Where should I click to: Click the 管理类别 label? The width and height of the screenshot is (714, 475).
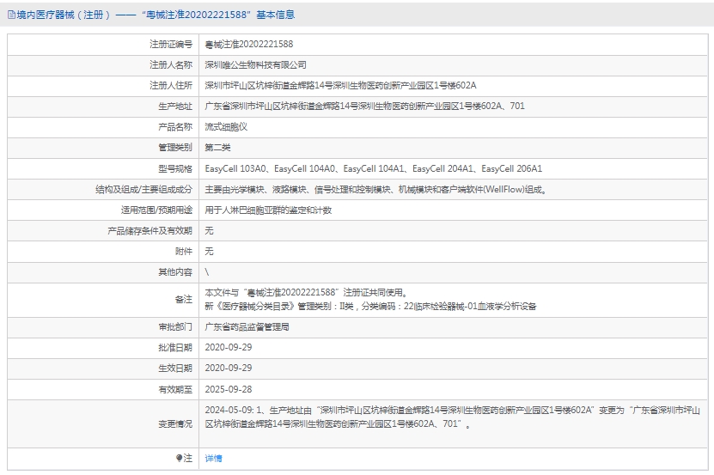pyautogui.click(x=175, y=148)
